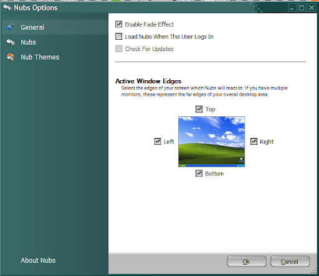Click the window resize grip corner
Screen dimensions: 319x276
(x=314, y=272)
